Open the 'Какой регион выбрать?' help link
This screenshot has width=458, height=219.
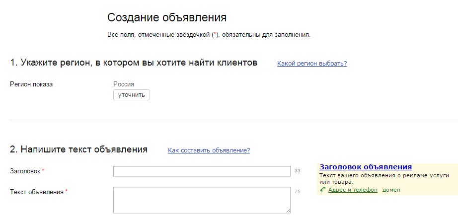click(x=312, y=64)
